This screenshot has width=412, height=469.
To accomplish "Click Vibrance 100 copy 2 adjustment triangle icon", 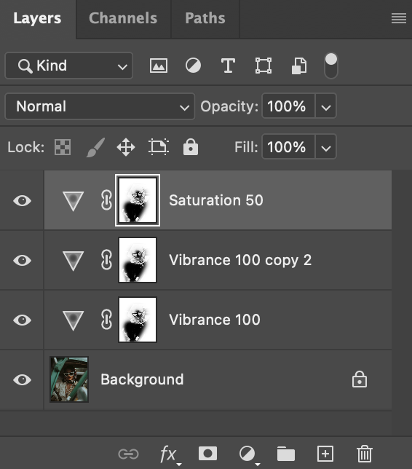I will tap(73, 261).
